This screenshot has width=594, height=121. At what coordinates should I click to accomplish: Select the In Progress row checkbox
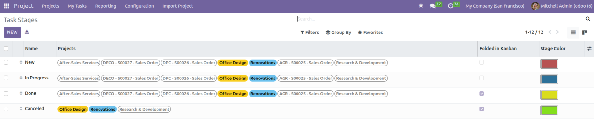(6, 78)
